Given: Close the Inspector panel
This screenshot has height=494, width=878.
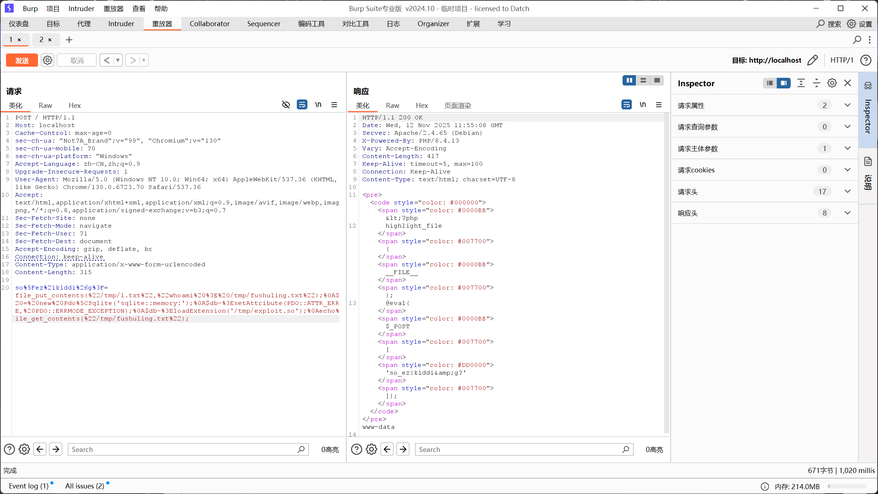Looking at the screenshot, I should pyautogui.click(x=848, y=83).
